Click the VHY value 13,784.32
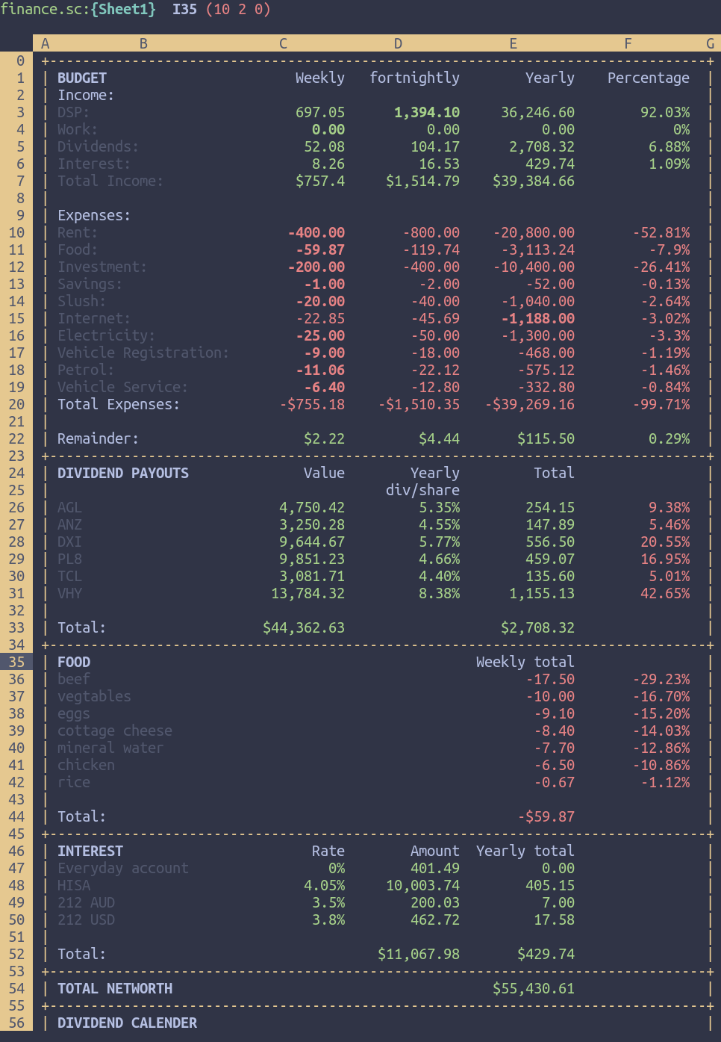The image size is (721, 1042). (308, 593)
